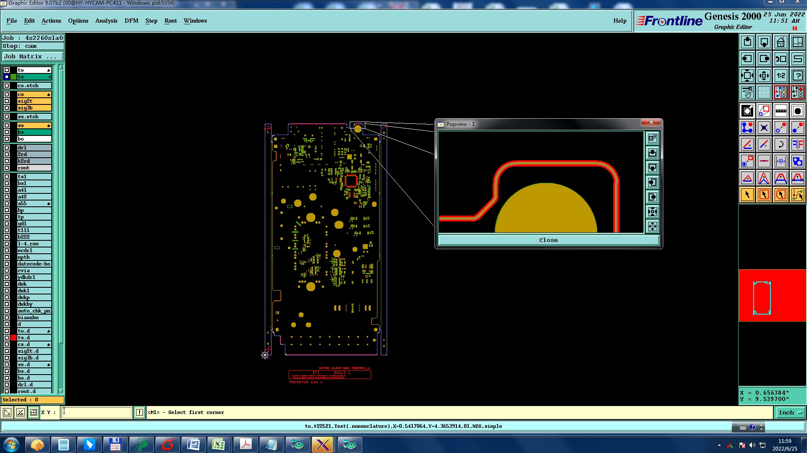Open the layer controls wrench icon

point(747,92)
